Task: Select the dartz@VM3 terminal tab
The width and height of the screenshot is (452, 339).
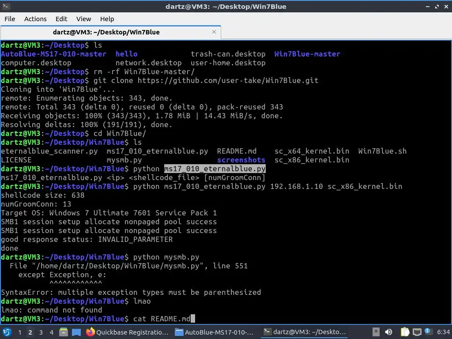Action: pyautogui.click(x=111, y=32)
